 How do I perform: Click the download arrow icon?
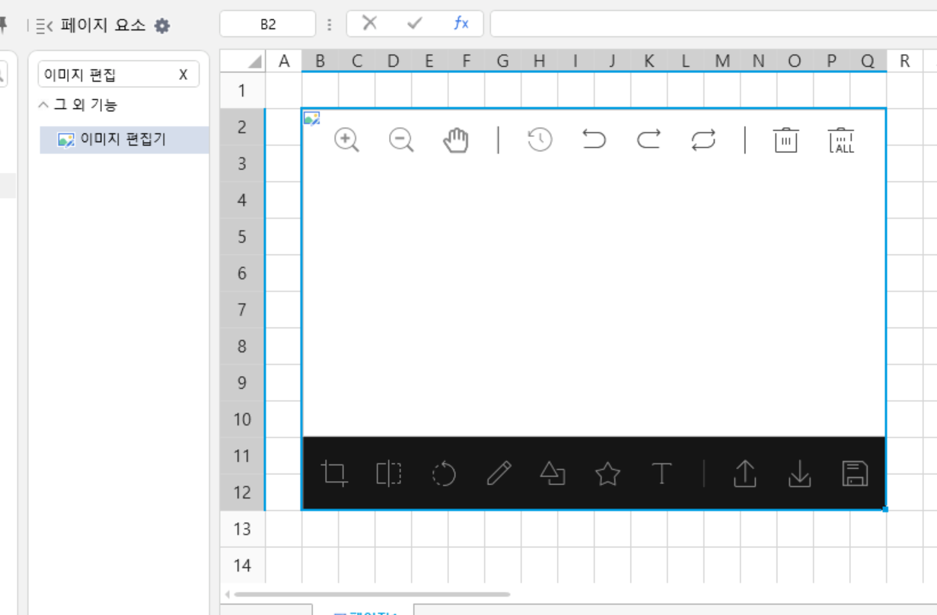tap(799, 473)
